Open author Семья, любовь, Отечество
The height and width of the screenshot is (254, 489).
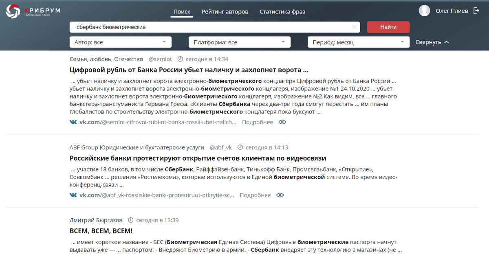click(106, 59)
